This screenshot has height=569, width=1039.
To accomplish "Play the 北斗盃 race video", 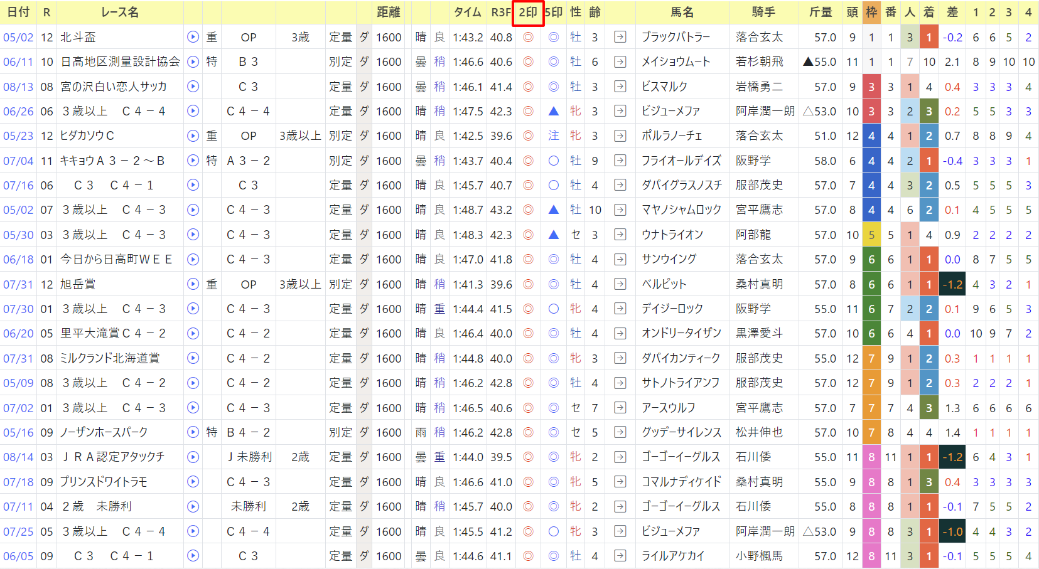I will click(193, 37).
